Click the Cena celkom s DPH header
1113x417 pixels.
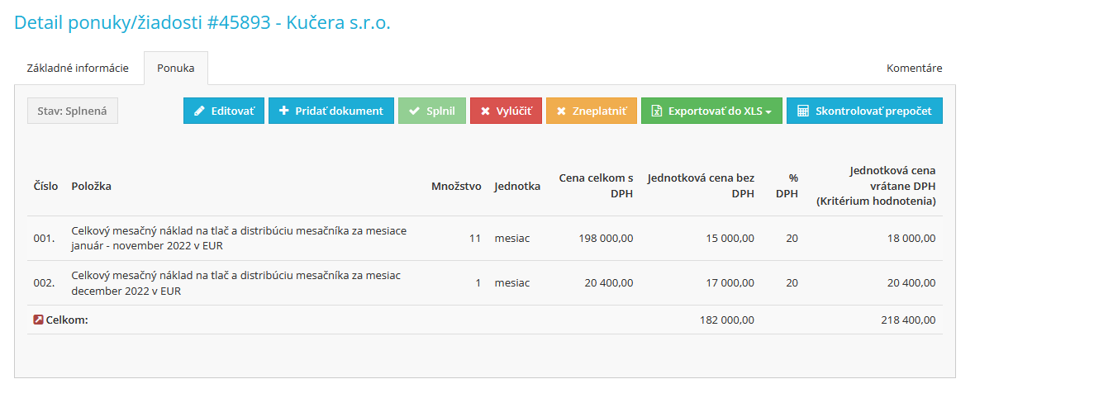click(x=596, y=186)
